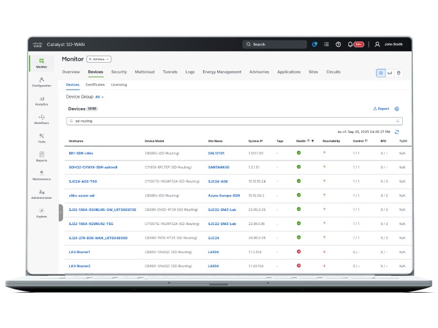Open Analytics from the sidebar
The image size is (438, 328).
(42, 100)
